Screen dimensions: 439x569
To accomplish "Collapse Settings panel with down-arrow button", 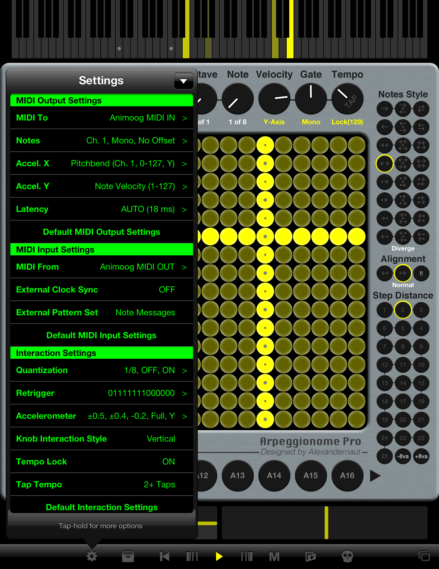I will click(x=183, y=81).
